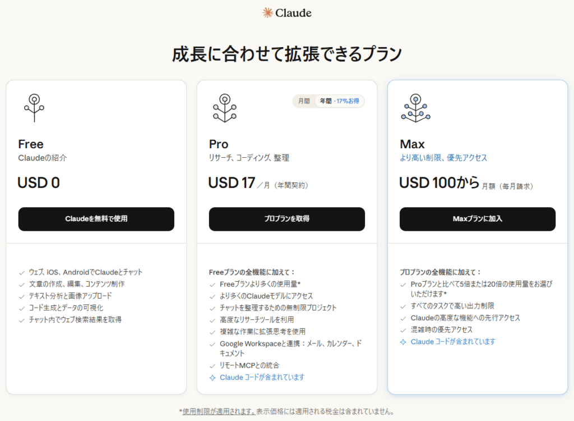Click the Max plan title

point(412,144)
